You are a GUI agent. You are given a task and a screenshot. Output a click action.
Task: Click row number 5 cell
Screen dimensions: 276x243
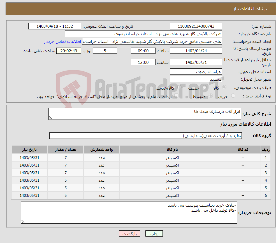click(x=266, y=188)
